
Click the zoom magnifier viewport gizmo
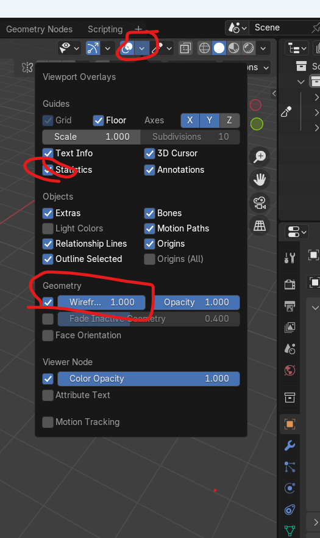point(260,157)
